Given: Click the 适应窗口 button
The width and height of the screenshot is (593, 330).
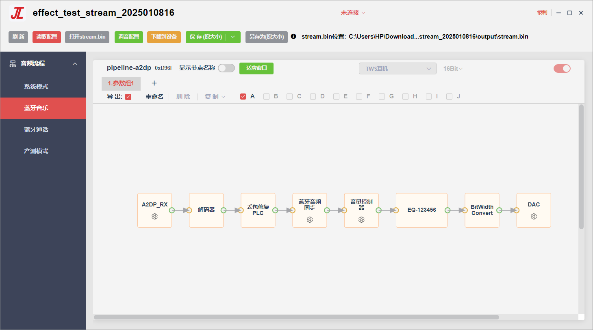Looking at the screenshot, I should 256,68.
